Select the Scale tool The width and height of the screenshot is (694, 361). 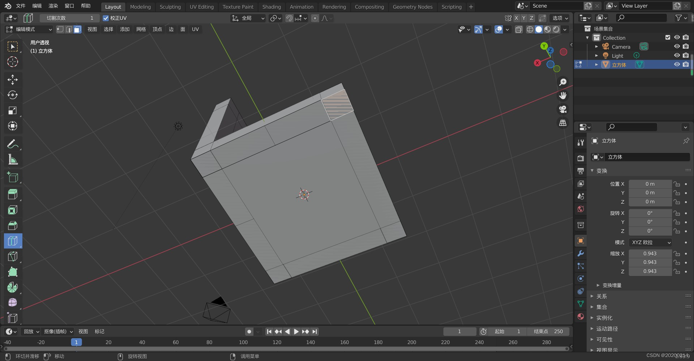click(x=13, y=111)
